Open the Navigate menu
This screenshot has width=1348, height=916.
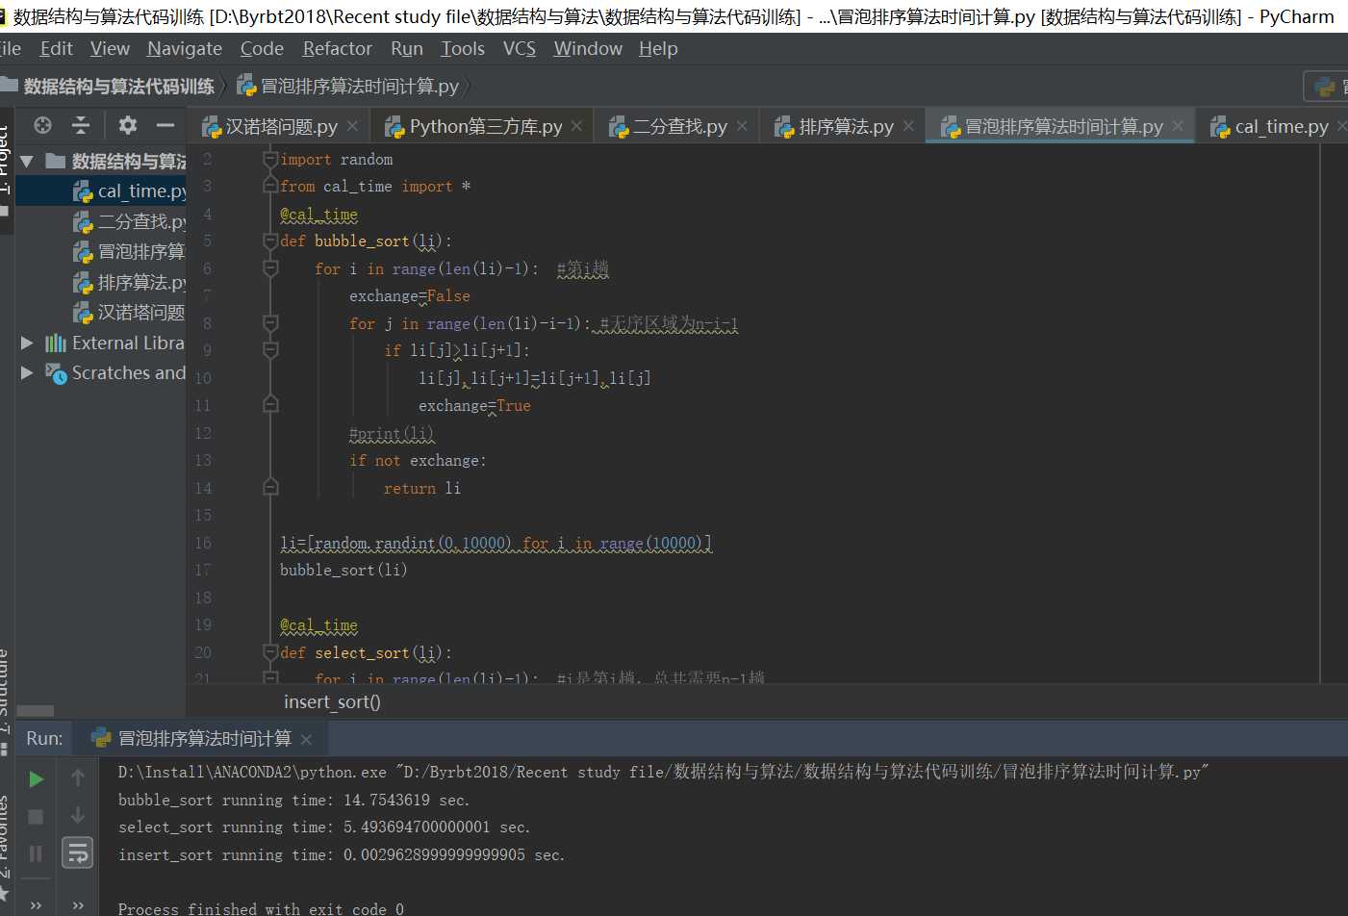185,48
